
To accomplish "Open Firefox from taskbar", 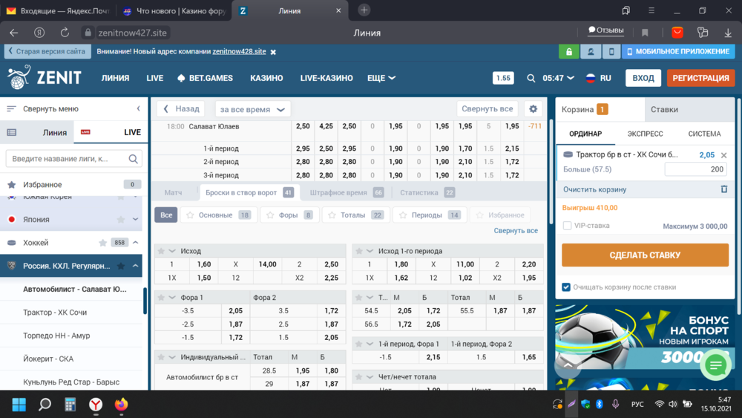I will click(121, 405).
